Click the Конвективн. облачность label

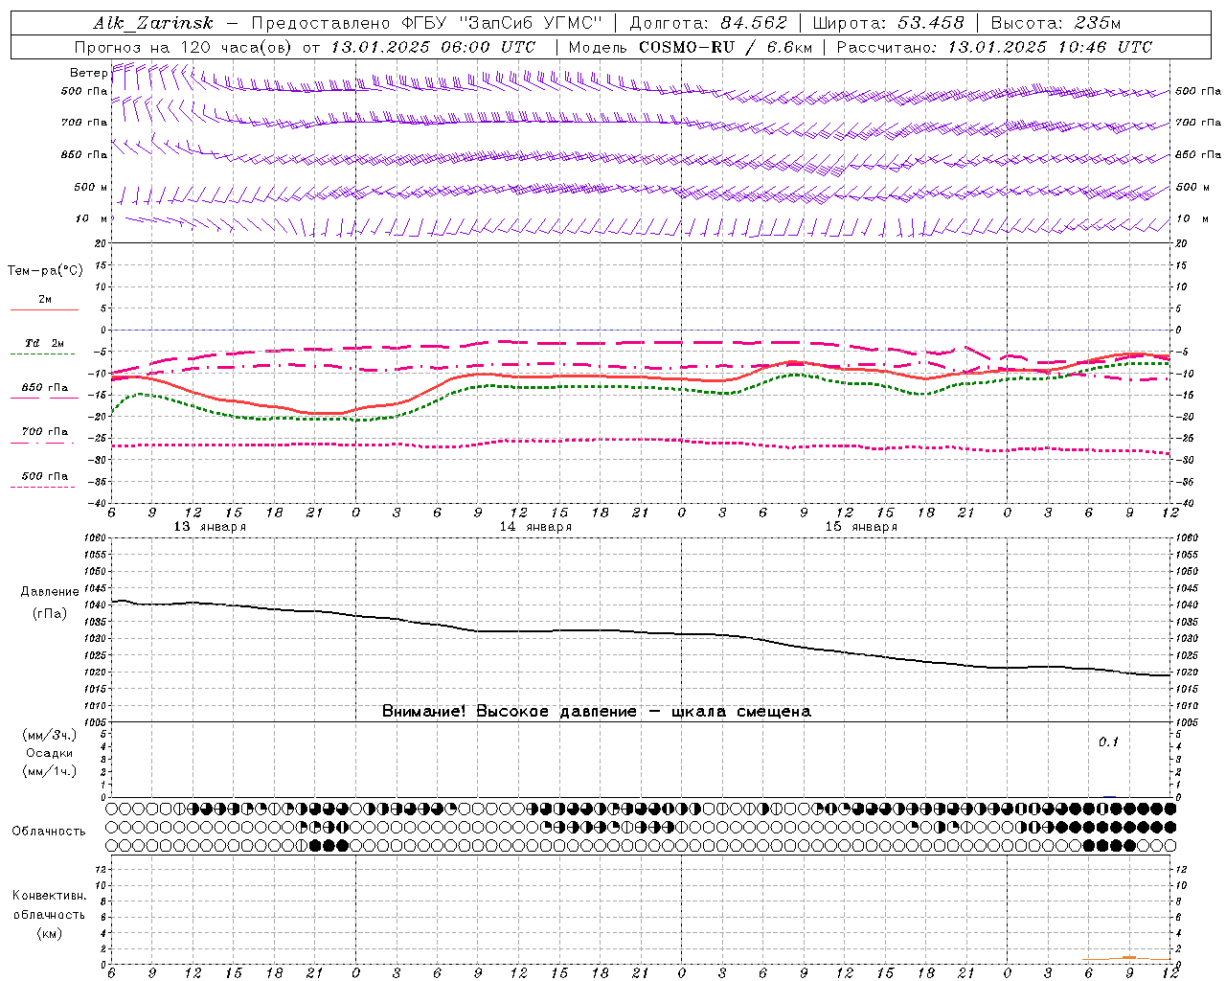coord(49,905)
